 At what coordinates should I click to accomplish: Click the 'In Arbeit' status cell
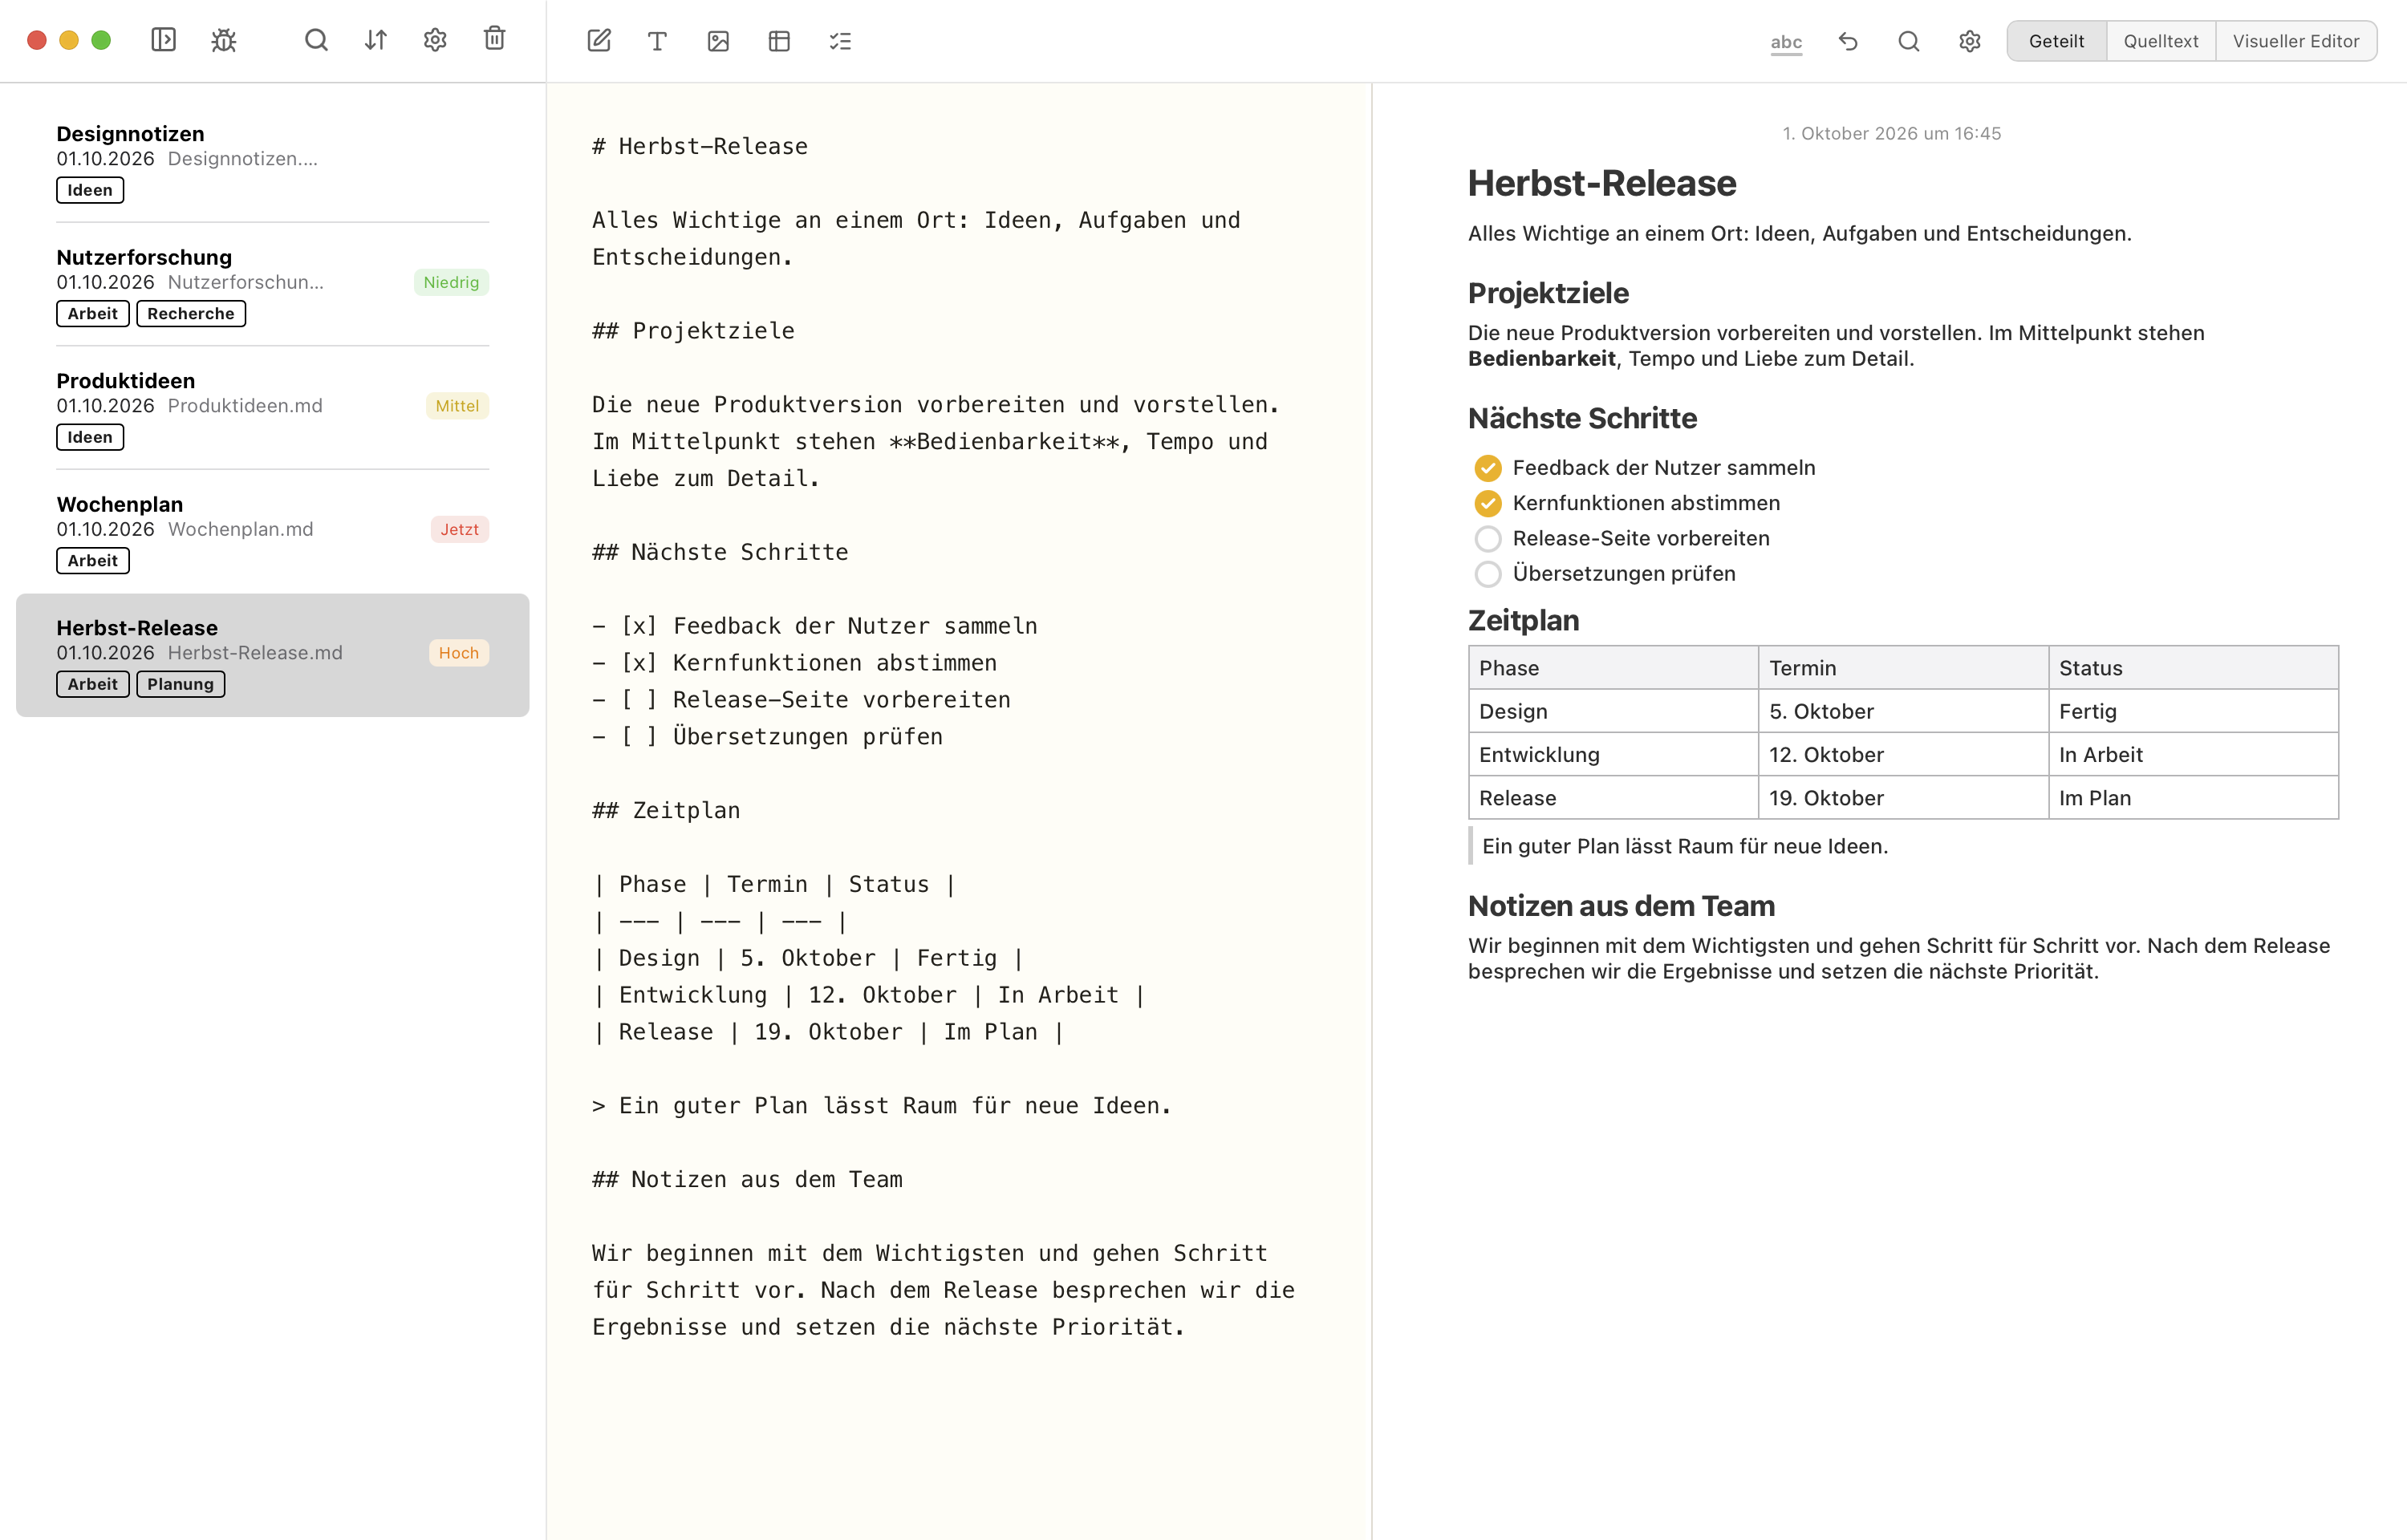2193,755
